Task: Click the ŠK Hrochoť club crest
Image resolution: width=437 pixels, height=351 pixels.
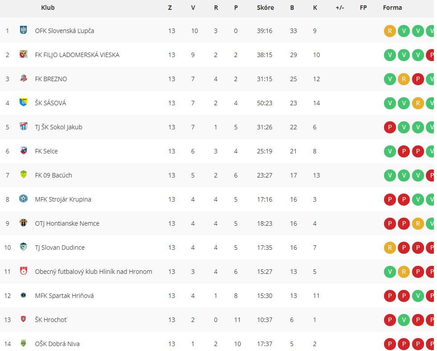Action: 24,319
